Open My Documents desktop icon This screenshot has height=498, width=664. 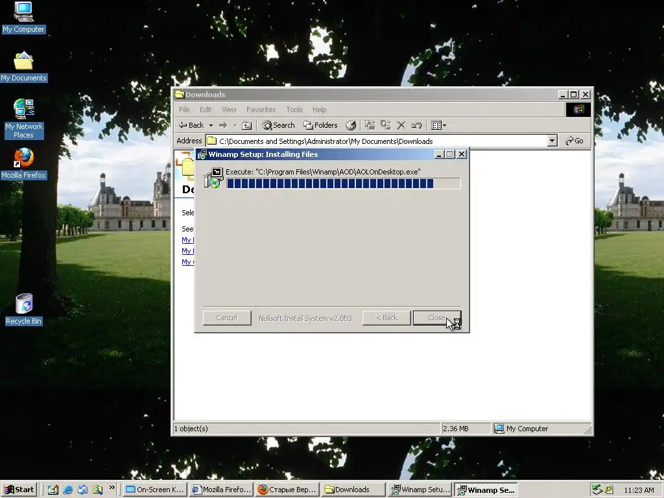tap(23, 67)
